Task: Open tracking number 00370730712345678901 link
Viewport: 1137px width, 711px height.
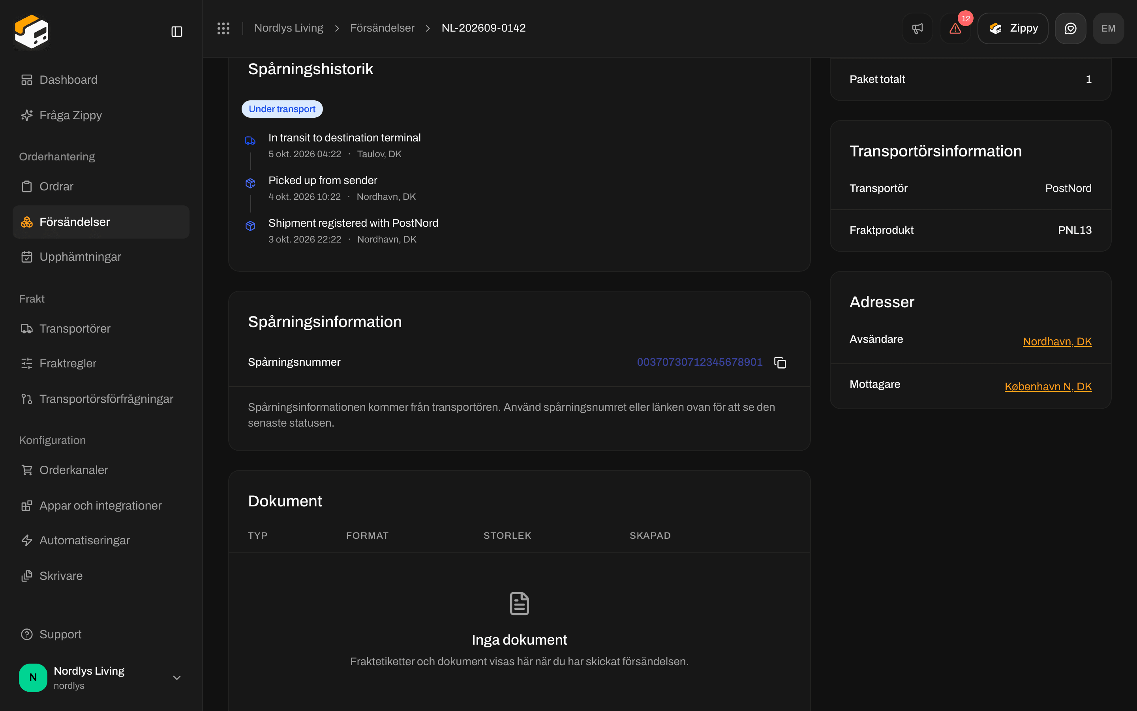Action: [700, 362]
